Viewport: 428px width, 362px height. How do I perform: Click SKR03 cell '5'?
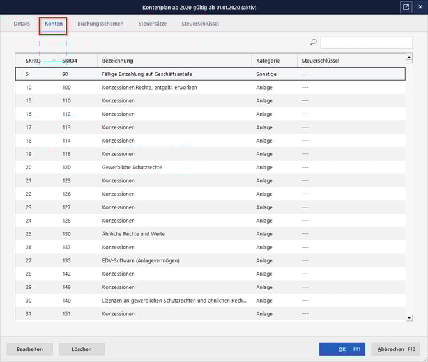pyautogui.click(x=27, y=74)
